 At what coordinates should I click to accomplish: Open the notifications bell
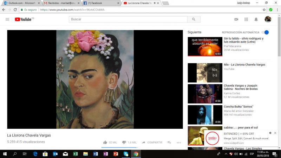256,19
